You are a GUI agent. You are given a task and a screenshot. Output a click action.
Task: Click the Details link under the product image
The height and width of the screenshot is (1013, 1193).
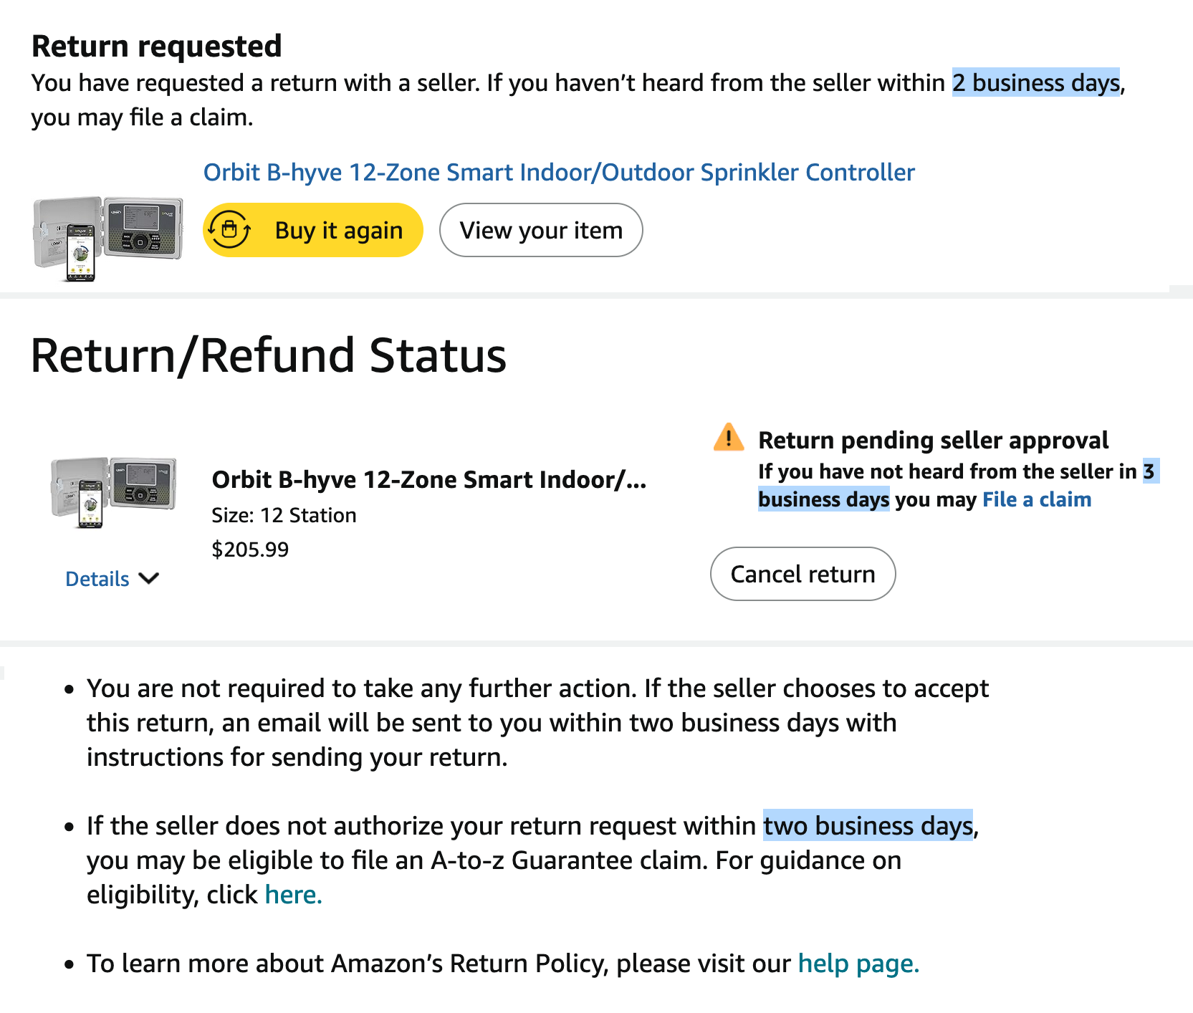[97, 579]
